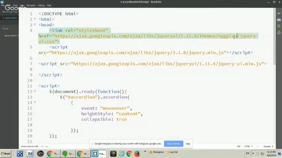Select accordion.html in project file tree
This screenshot has width=282, height=158.
(x=11, y=36)
